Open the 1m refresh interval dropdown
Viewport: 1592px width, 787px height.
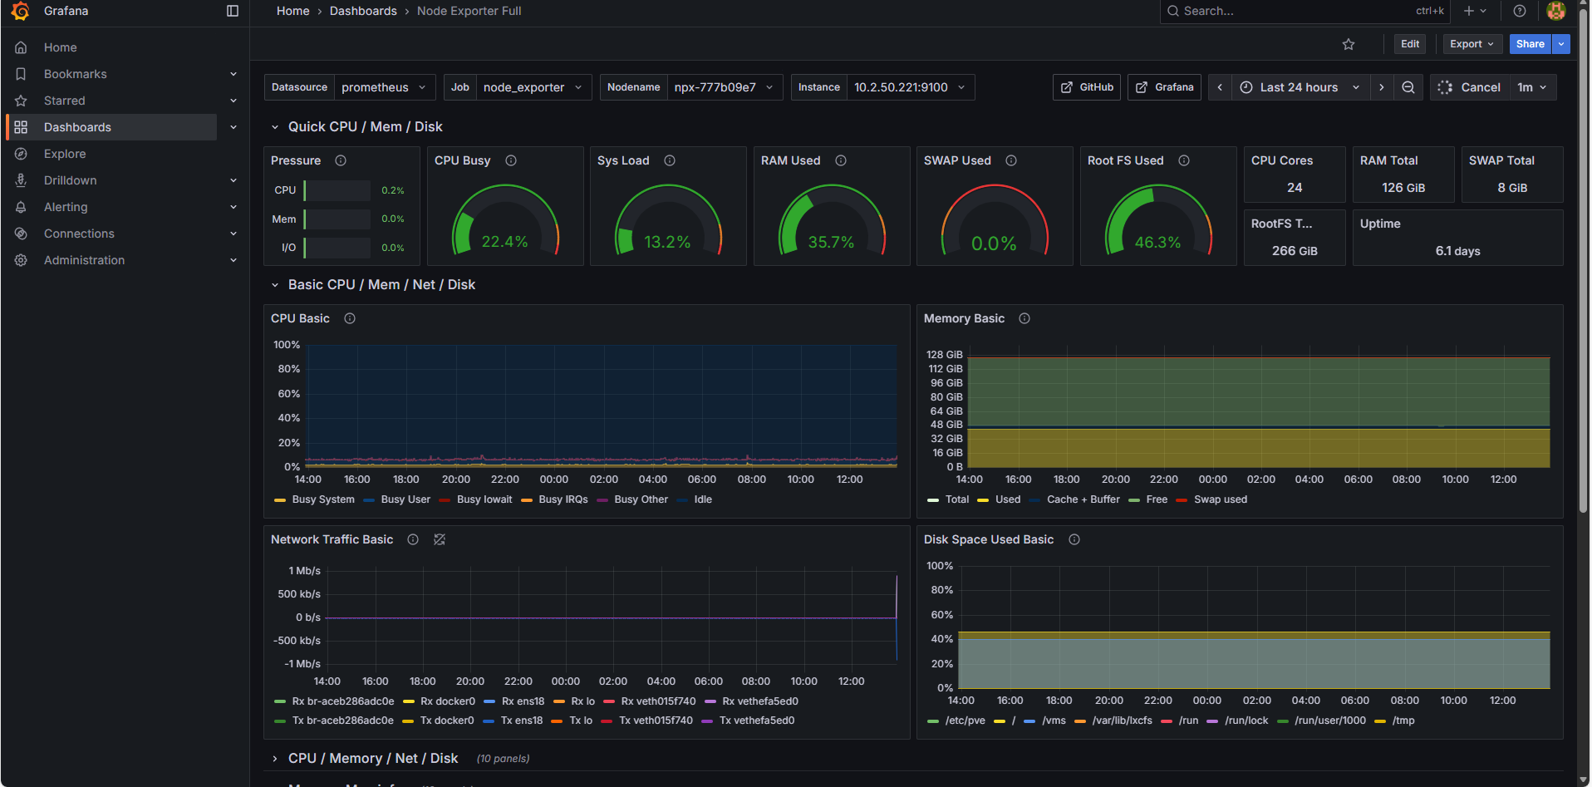point(1533,87)
